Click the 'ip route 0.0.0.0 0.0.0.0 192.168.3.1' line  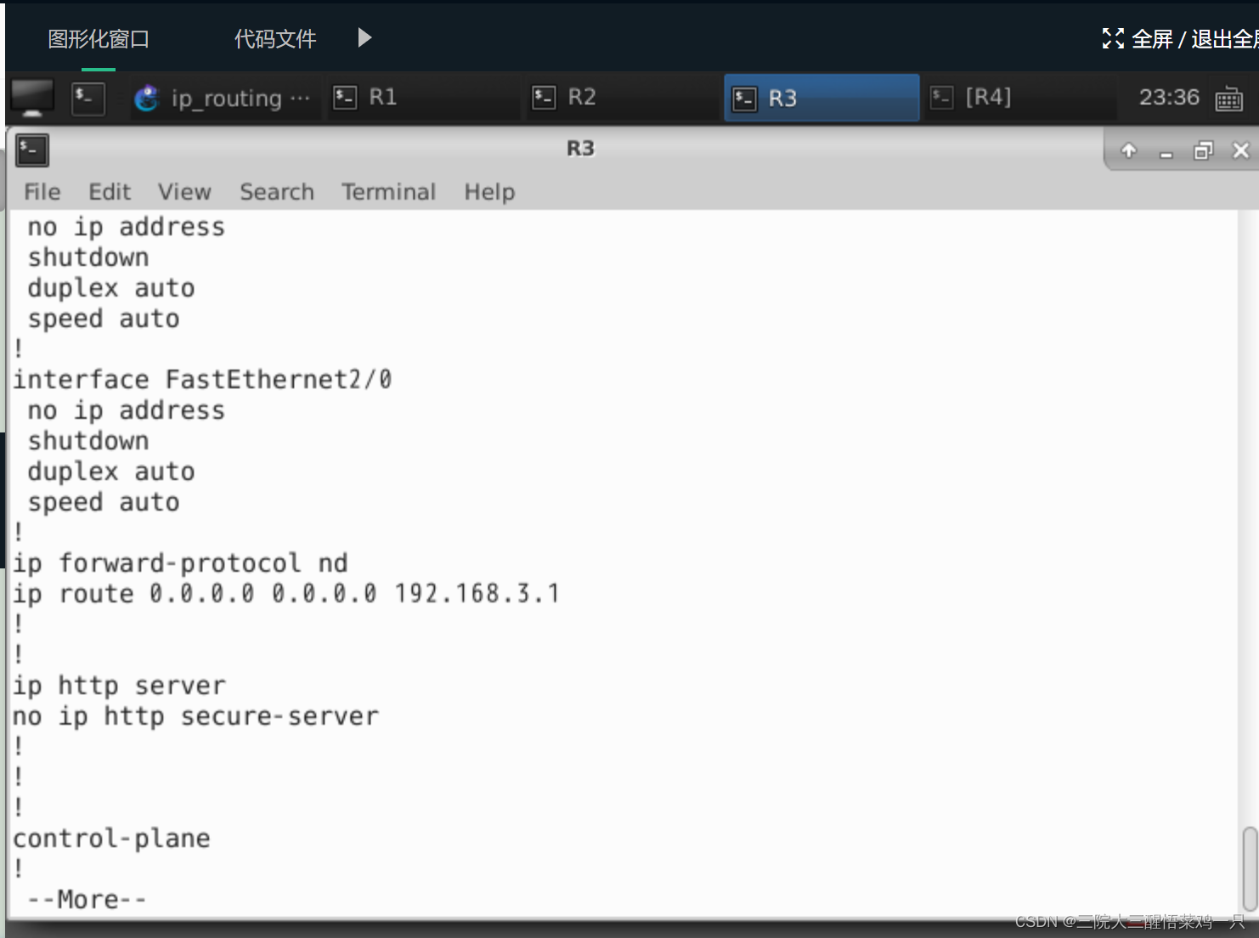(x=286, y=594)
